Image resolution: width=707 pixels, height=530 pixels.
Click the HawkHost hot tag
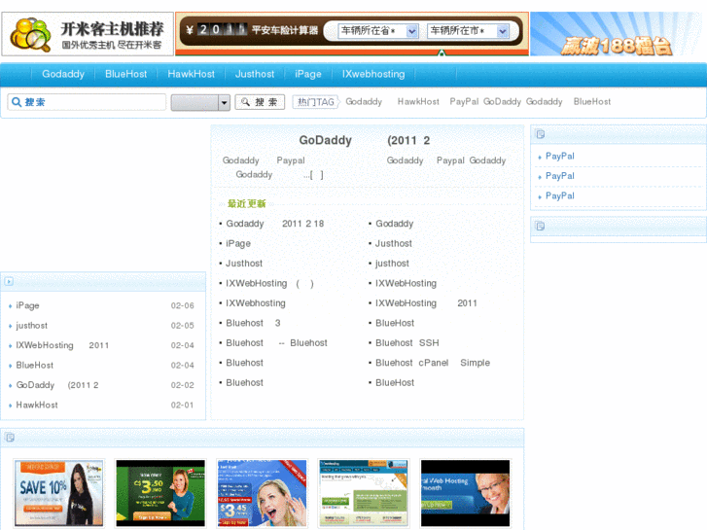point(418,102)
